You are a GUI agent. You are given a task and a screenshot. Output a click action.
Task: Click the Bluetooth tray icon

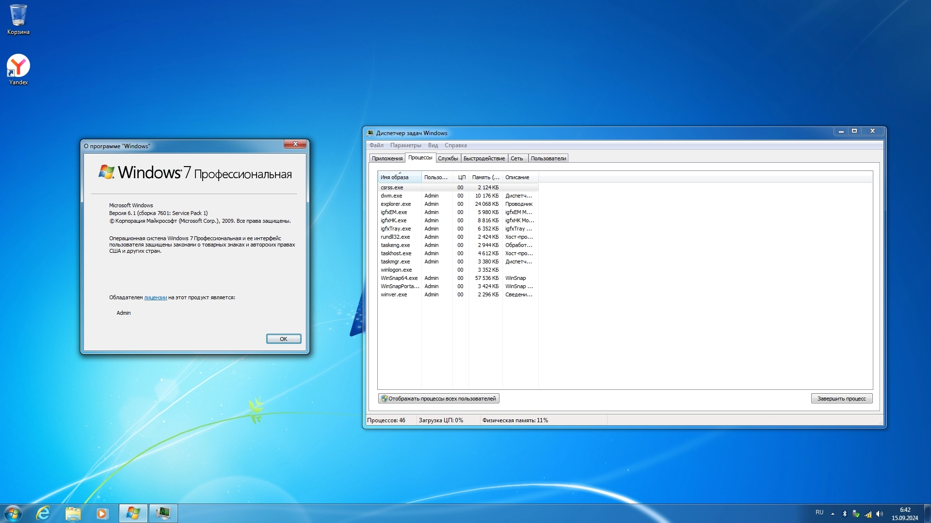pos(844,514)
